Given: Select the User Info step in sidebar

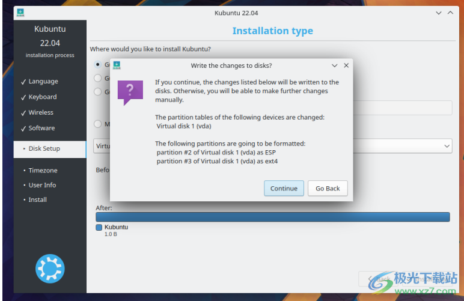Looking at the screenshot, I should click(42, 185).
